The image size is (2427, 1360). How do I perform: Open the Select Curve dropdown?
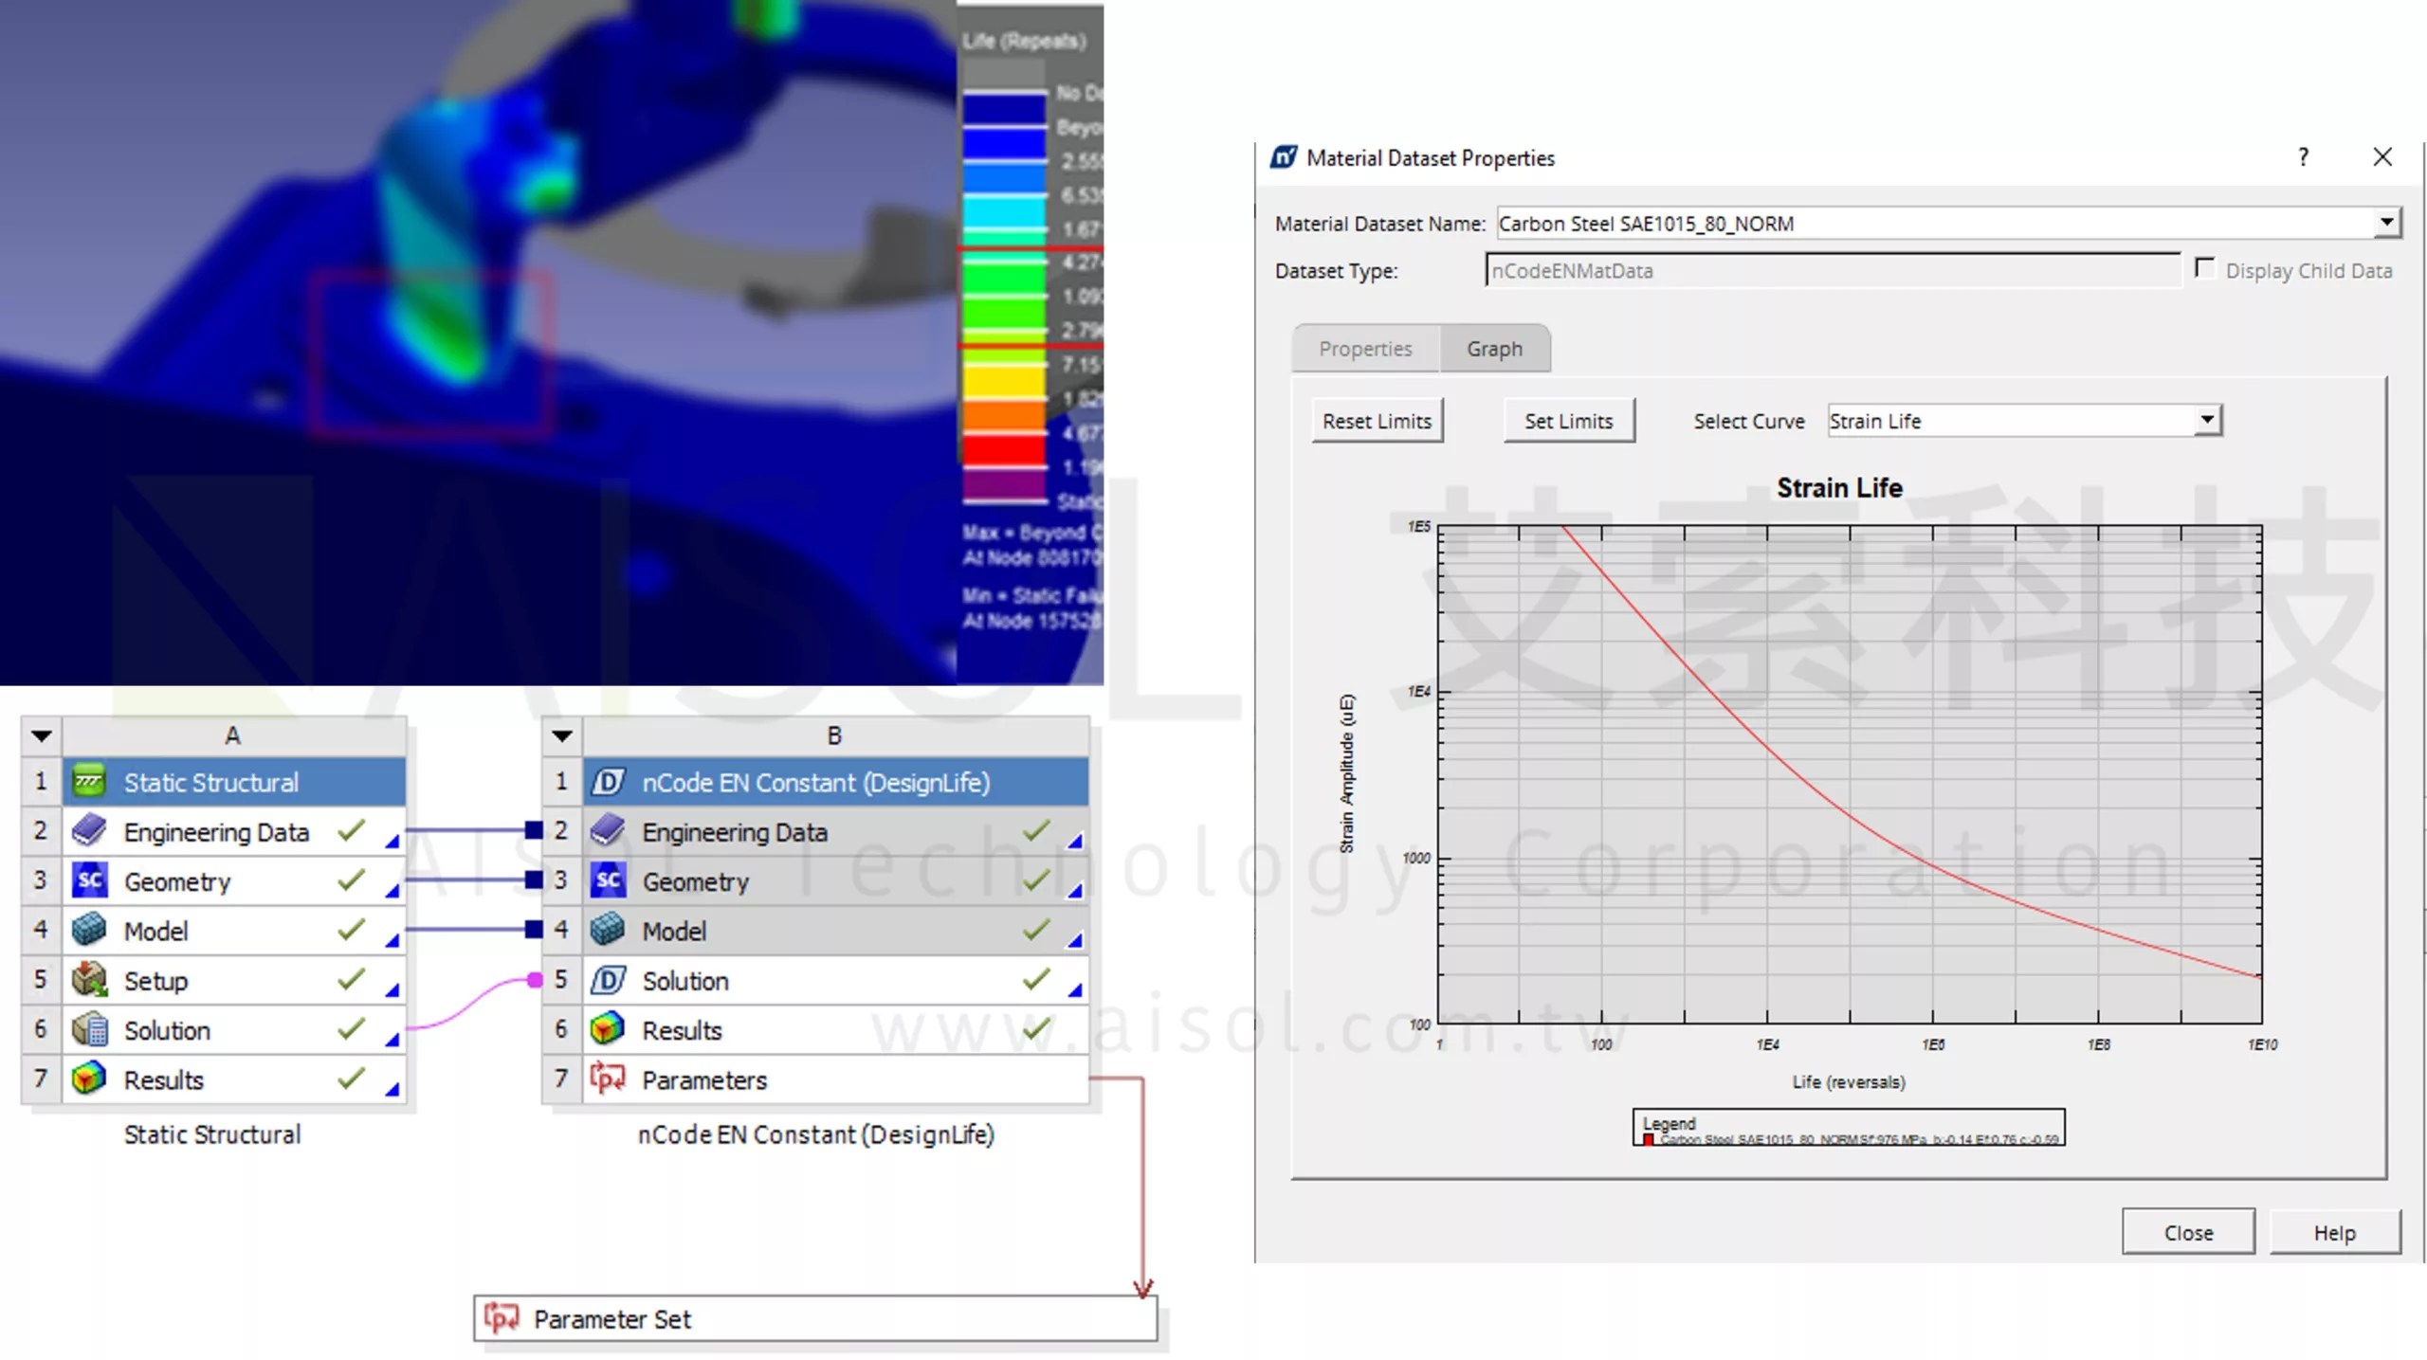(2207, 420)
